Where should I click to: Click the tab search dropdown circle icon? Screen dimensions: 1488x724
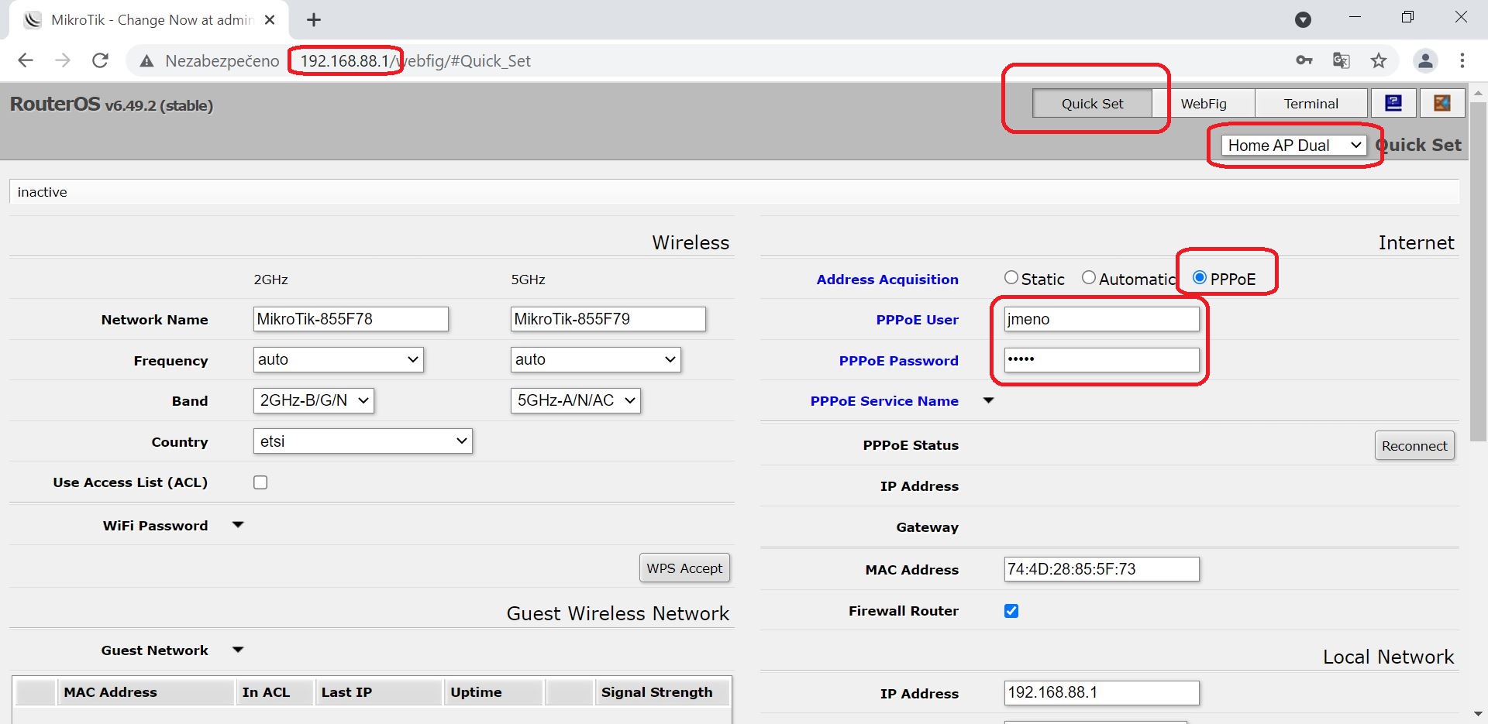click(1304, 19)
